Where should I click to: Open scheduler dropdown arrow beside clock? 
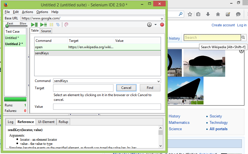pyautogui.click(x=155, y=25)
